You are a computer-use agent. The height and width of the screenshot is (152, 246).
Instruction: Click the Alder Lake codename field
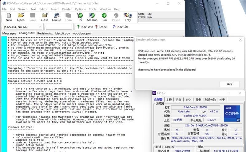pos(184,112)
